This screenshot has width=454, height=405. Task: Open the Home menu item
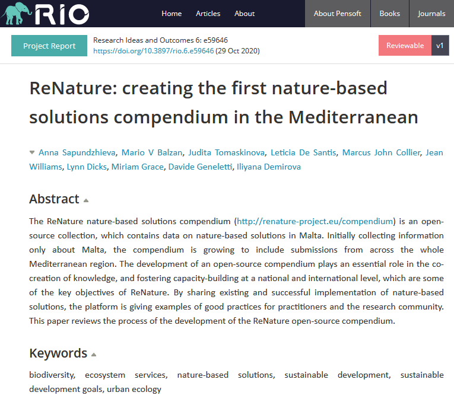[172, 14]
